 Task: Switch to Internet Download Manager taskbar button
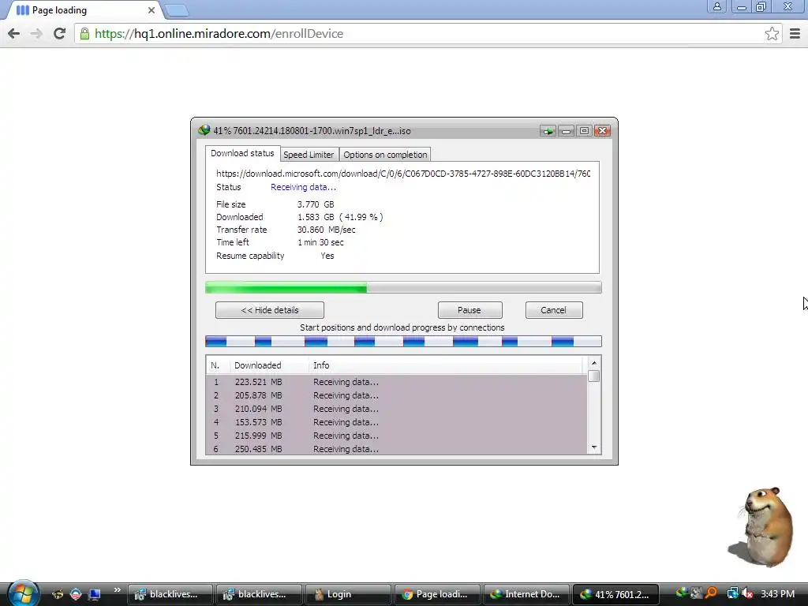click(526, 594)
